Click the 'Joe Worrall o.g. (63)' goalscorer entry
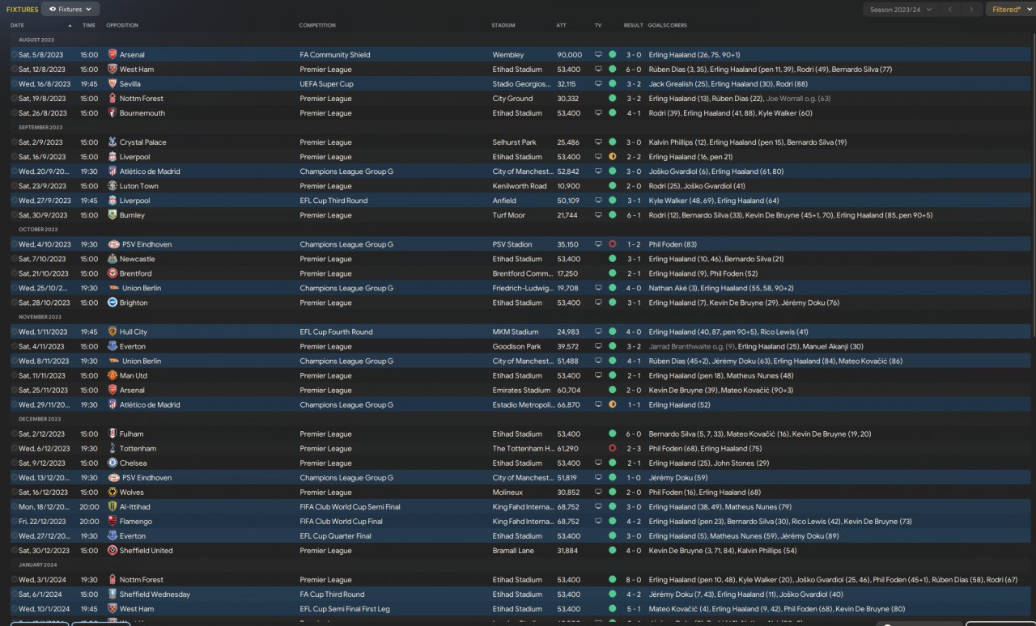The height and width of the screenshot is (626, 1036). tap(798, 99)
